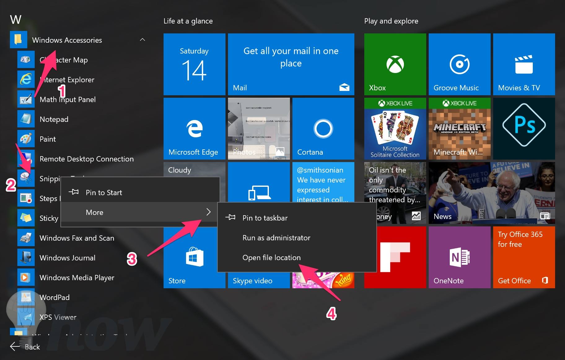Open the Cloudy weather tile
The height and width of the screenshot is (360, 565).
194,169
